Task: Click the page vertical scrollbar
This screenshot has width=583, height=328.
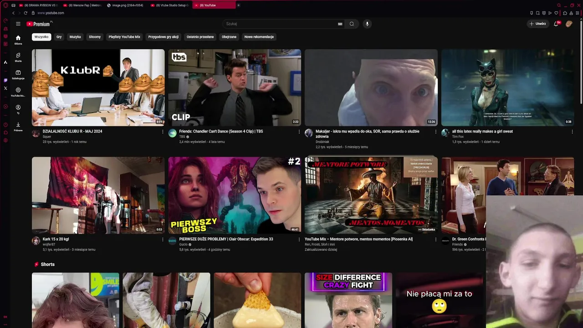Action: point(581,61)
